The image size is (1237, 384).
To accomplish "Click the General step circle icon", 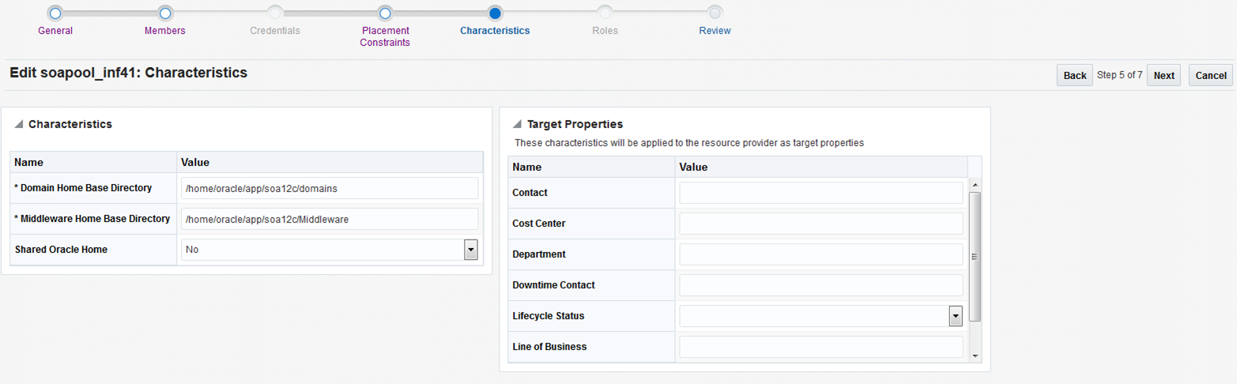I will point(55,13).
